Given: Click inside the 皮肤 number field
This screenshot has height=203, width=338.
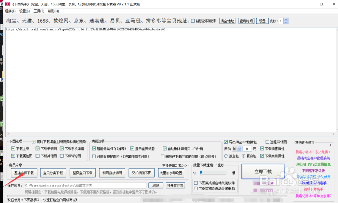Looking at the screenshot, I should [281, 21].
